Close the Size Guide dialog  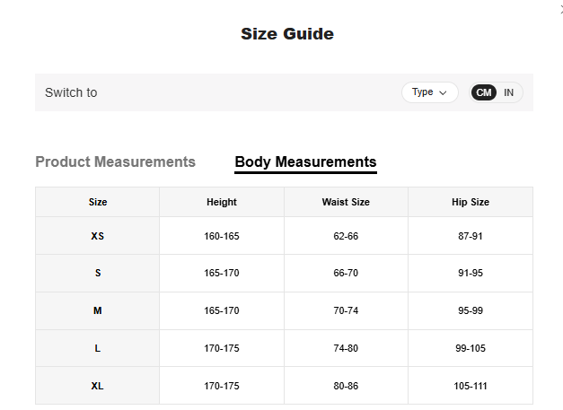(559, 7)
